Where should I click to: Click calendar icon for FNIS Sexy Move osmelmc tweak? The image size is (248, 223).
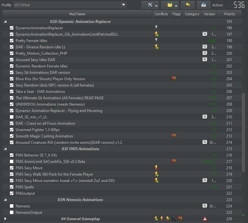click(x=205, y=180)
